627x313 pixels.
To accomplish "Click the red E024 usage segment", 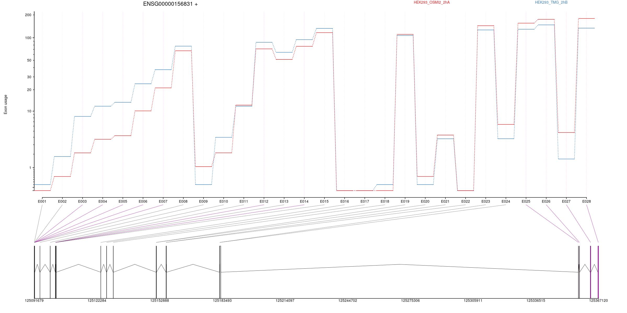I will click(x=506, y=124).
